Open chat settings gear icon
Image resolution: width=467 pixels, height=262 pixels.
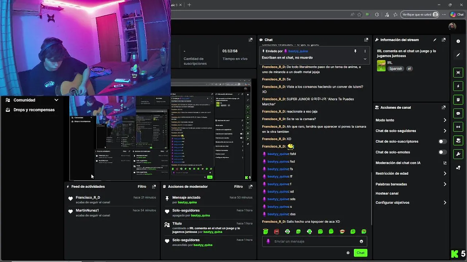pyautogui.click(x=348, y=253)
